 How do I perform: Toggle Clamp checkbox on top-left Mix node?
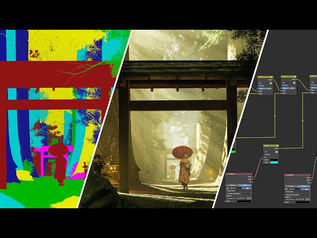(260, 86)
